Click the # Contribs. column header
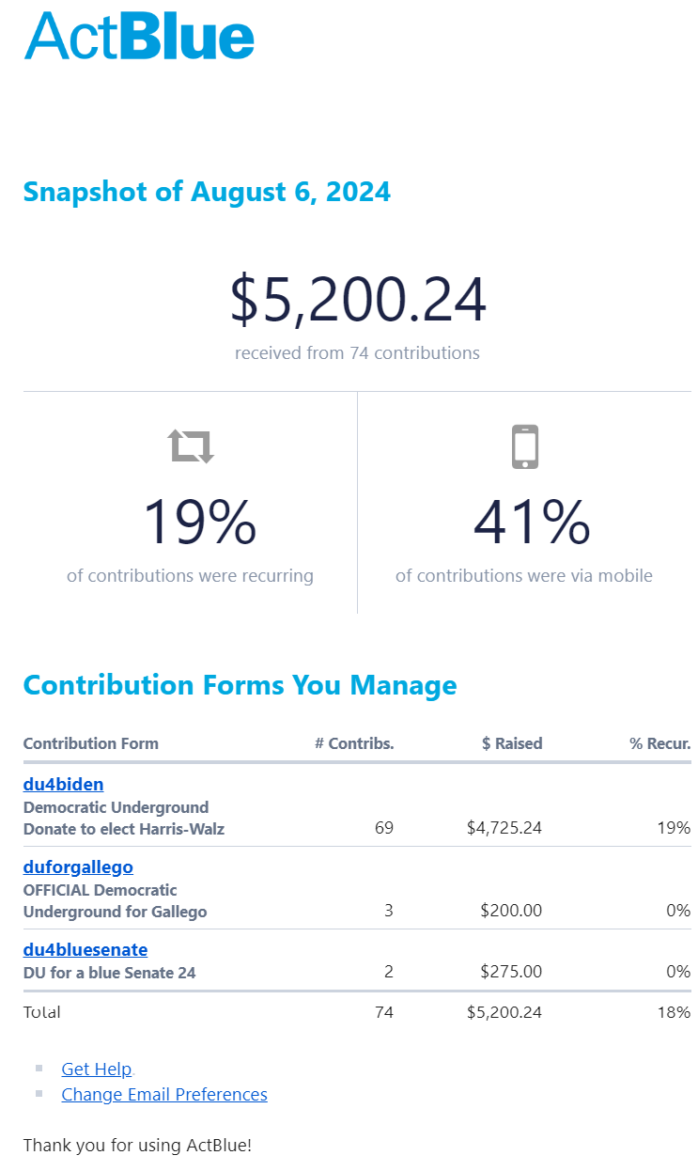The image size is (698, 1171). coord(354,743)
